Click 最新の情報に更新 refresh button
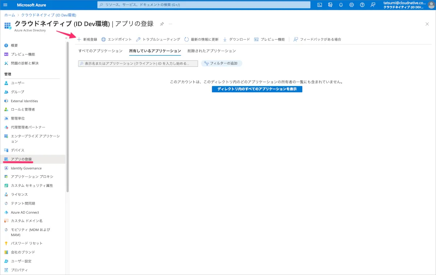The width and height of the screenshot is (436, 275). pos(201,39)
